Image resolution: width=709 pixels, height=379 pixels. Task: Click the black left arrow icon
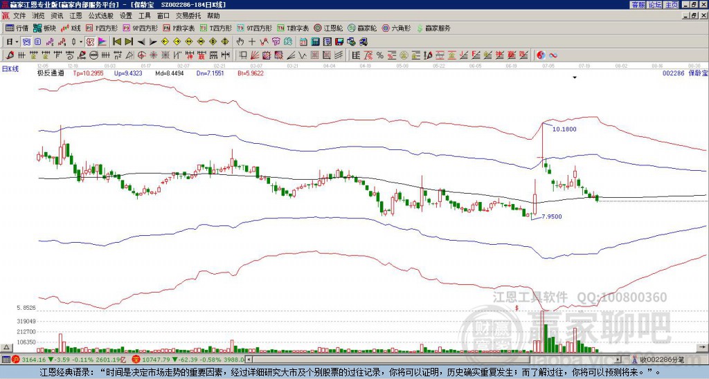(x=141, y=42)
